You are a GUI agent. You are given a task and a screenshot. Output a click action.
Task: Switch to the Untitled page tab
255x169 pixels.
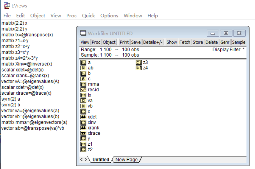click(101, 160)
